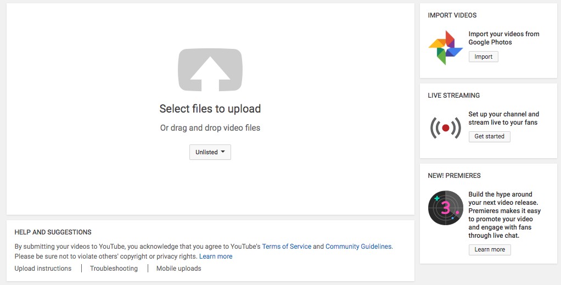Open the Terms of Service link
561x285 pixels.
tap(286, 247)
